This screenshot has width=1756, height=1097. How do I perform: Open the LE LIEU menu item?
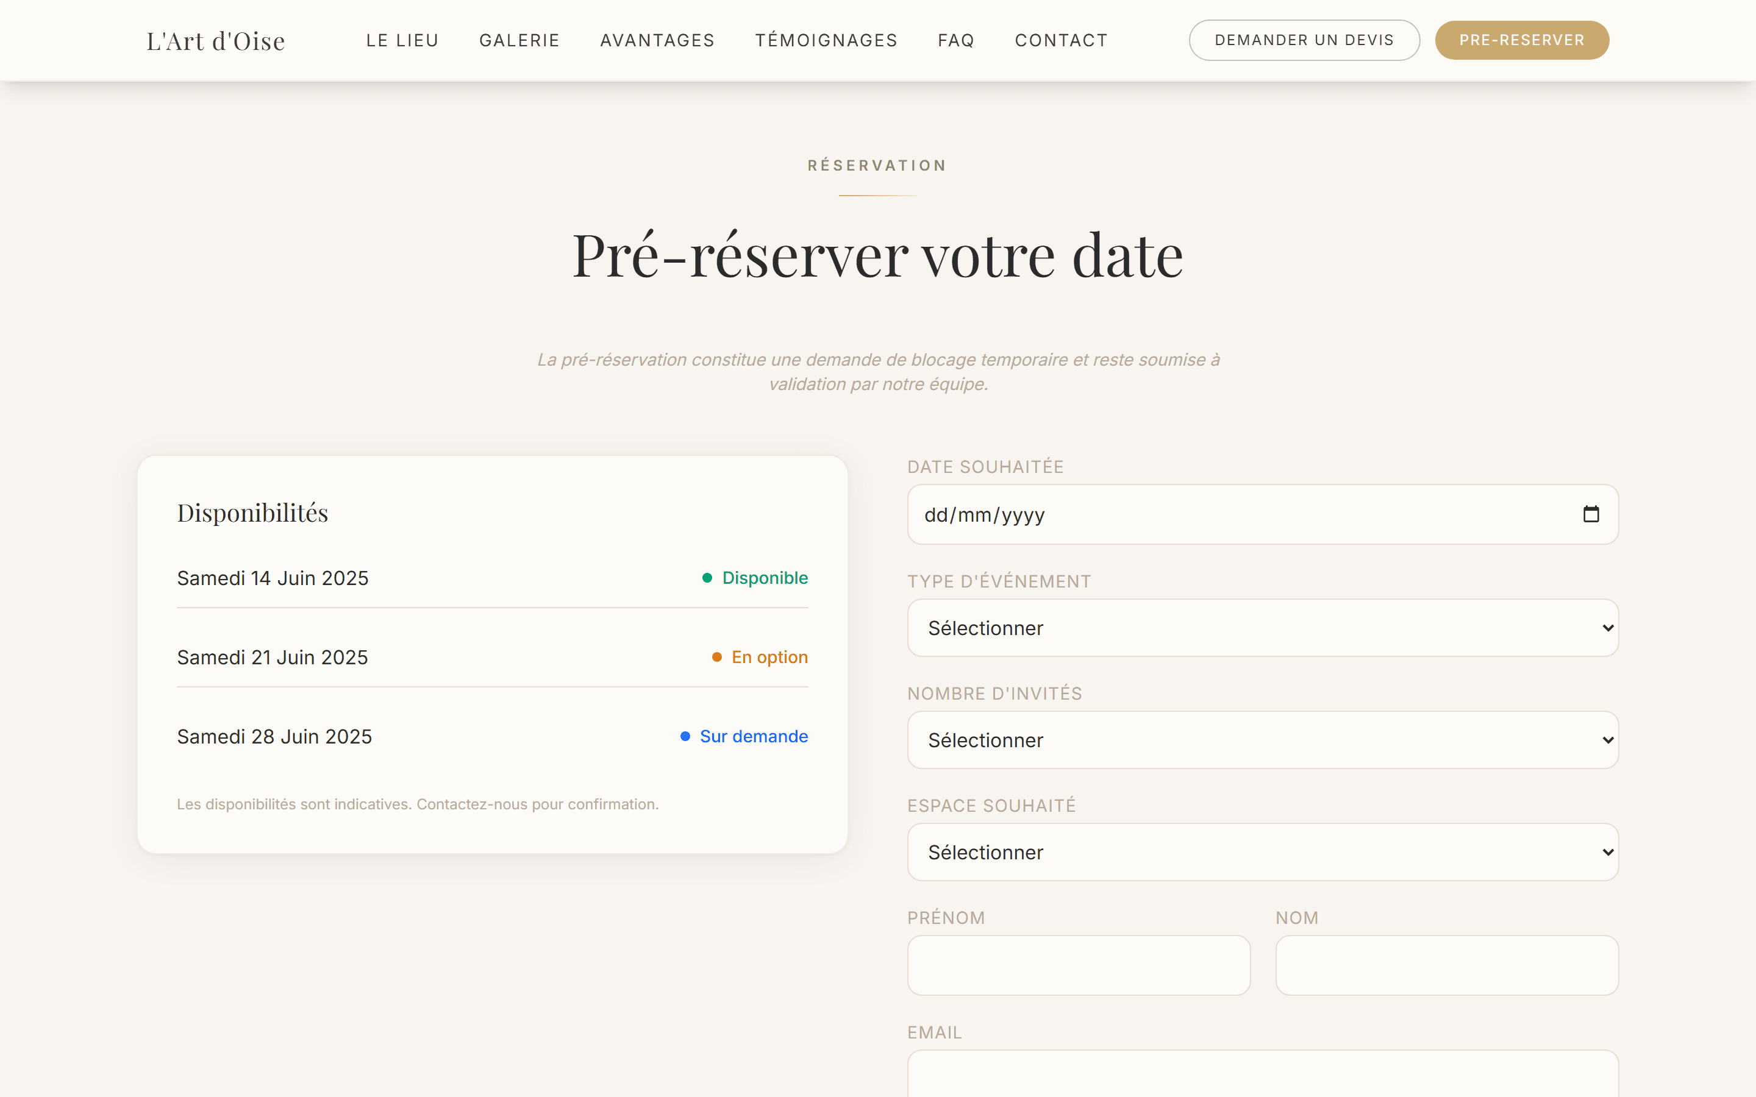pos(402,40)
